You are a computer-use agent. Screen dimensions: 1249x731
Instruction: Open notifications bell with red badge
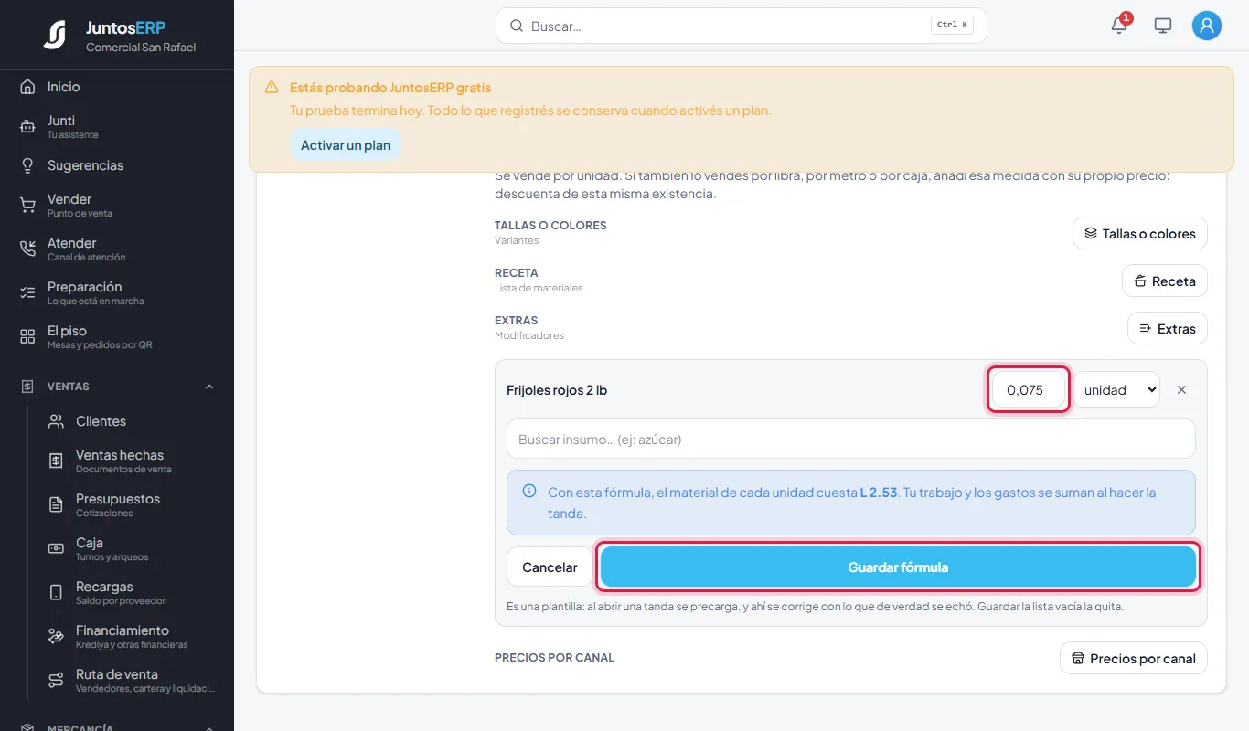1119,26
